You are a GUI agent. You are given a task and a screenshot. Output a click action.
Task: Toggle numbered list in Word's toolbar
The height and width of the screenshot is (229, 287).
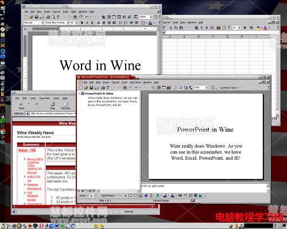(x=121, y=23)
